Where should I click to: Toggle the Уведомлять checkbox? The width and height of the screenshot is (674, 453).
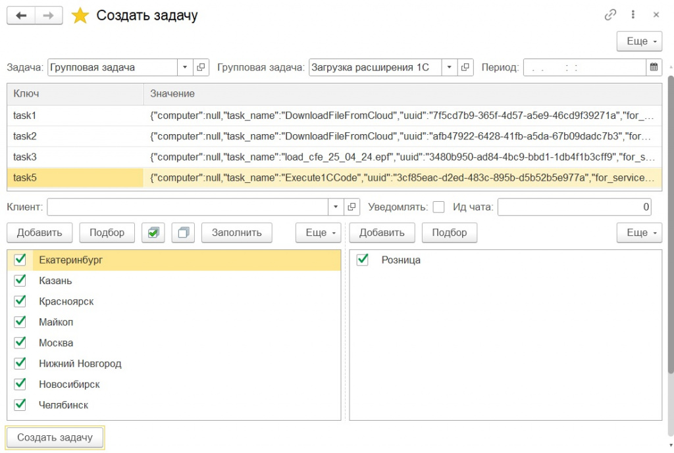[x=438, y=207]
